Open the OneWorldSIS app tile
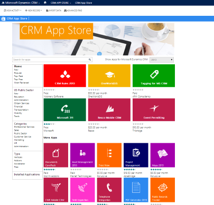Screen dimensions: 214x205 pos(109,75)
